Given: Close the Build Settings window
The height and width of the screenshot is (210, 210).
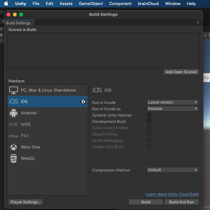Looking at the screenshot, I should 9,15.
